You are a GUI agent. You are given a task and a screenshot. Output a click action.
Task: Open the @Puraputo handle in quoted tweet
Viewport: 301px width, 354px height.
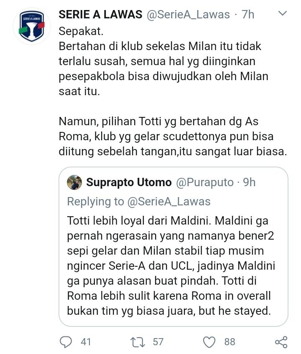pyautogui.click(x=205, y=182)
